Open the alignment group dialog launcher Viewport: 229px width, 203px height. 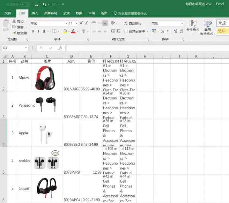tap(148, 40)
